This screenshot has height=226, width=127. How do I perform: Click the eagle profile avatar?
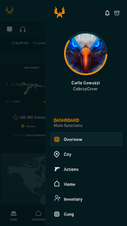[86, 53]
